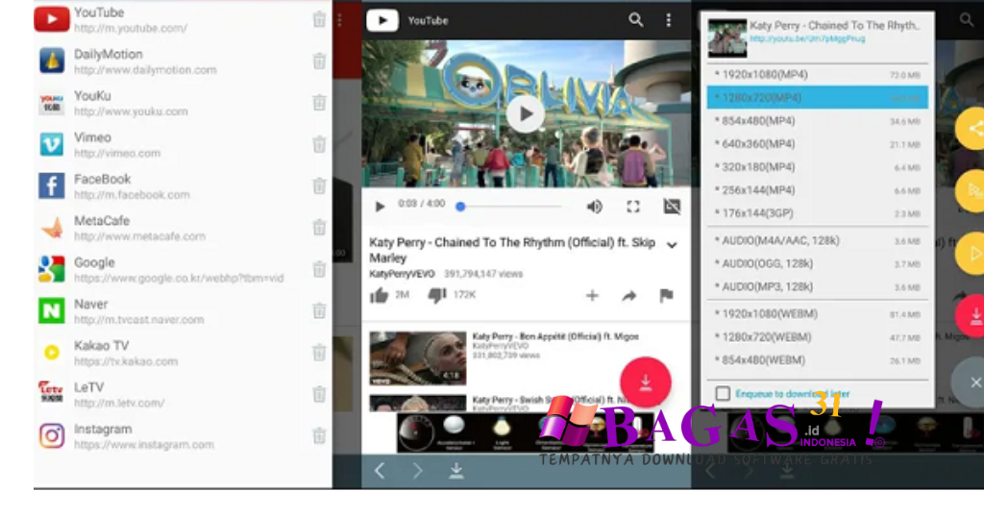
Task: Open the youtu.be link in the dialog
Action: pos(807,38)
